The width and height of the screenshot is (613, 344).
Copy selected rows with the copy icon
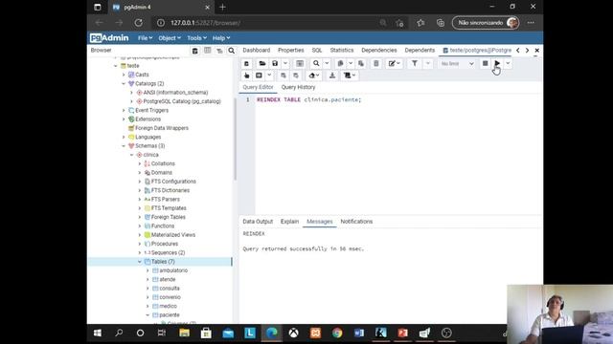[340, 64]
